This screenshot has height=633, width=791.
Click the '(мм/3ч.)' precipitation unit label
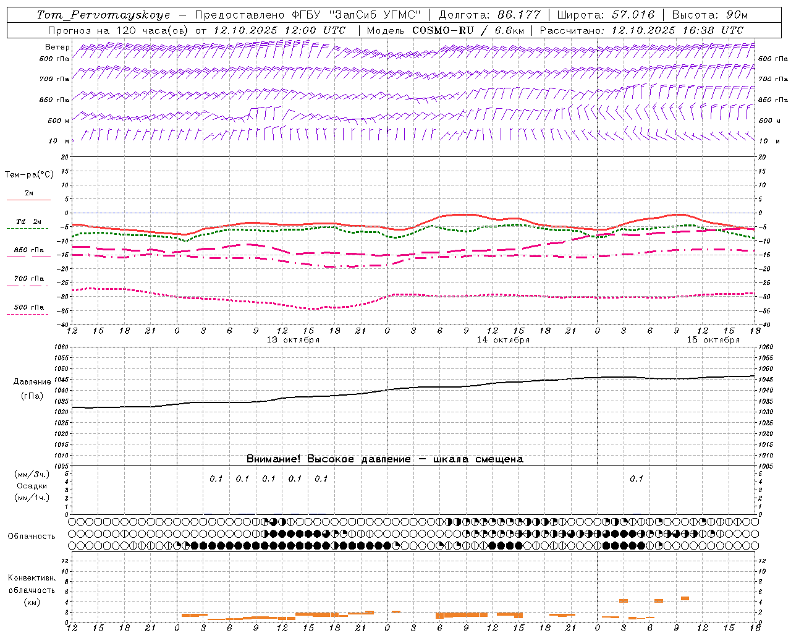pyautogui.click(x=32, y=474)
